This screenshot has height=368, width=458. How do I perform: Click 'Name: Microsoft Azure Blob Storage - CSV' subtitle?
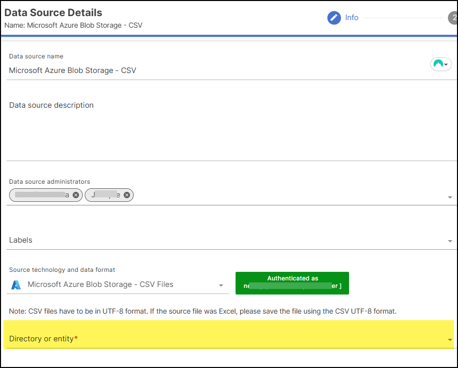(73, 25)
